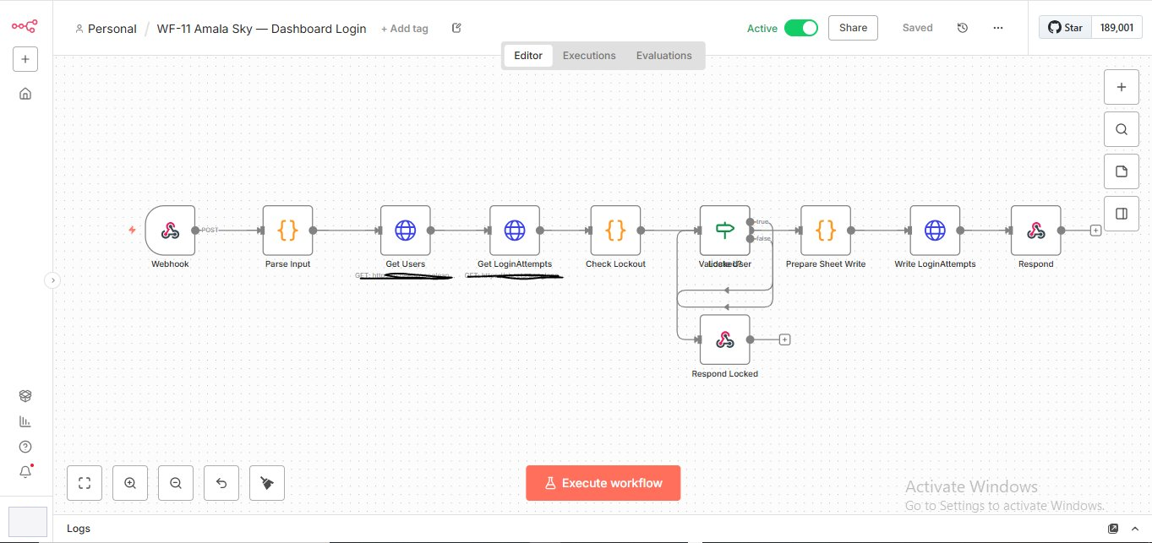
Task: Select the Get LoginAttempts HTTP node
Action: click(x=515, y=230)
